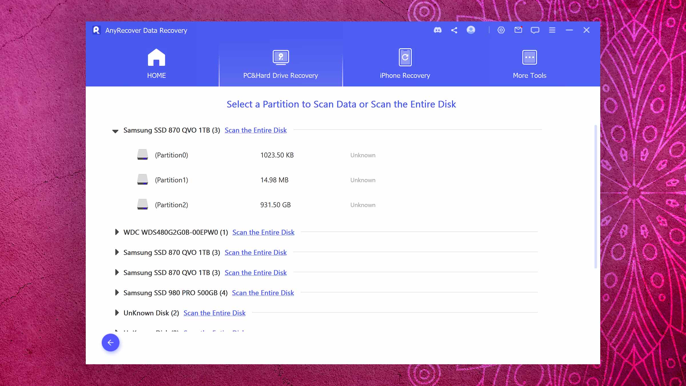Image resolution: width=686 pixels, height=386 pixels.
Task: Select the (Partition0) row label
Action: (171, 155)
